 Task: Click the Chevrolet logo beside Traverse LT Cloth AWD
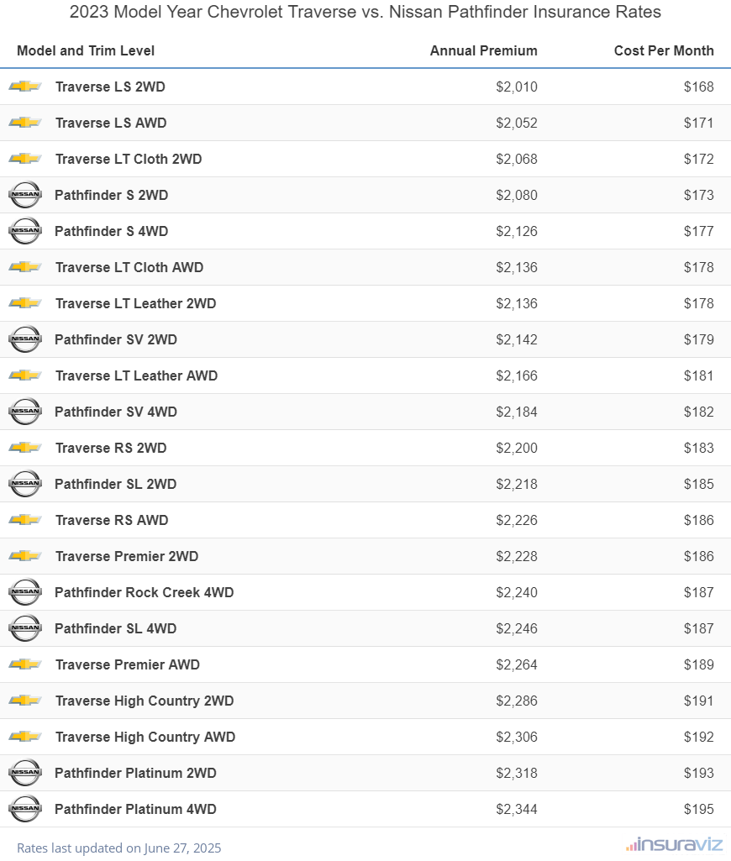tap(25, 267)
